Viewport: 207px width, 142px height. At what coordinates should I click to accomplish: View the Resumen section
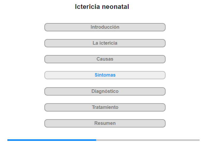pos(105,123)
